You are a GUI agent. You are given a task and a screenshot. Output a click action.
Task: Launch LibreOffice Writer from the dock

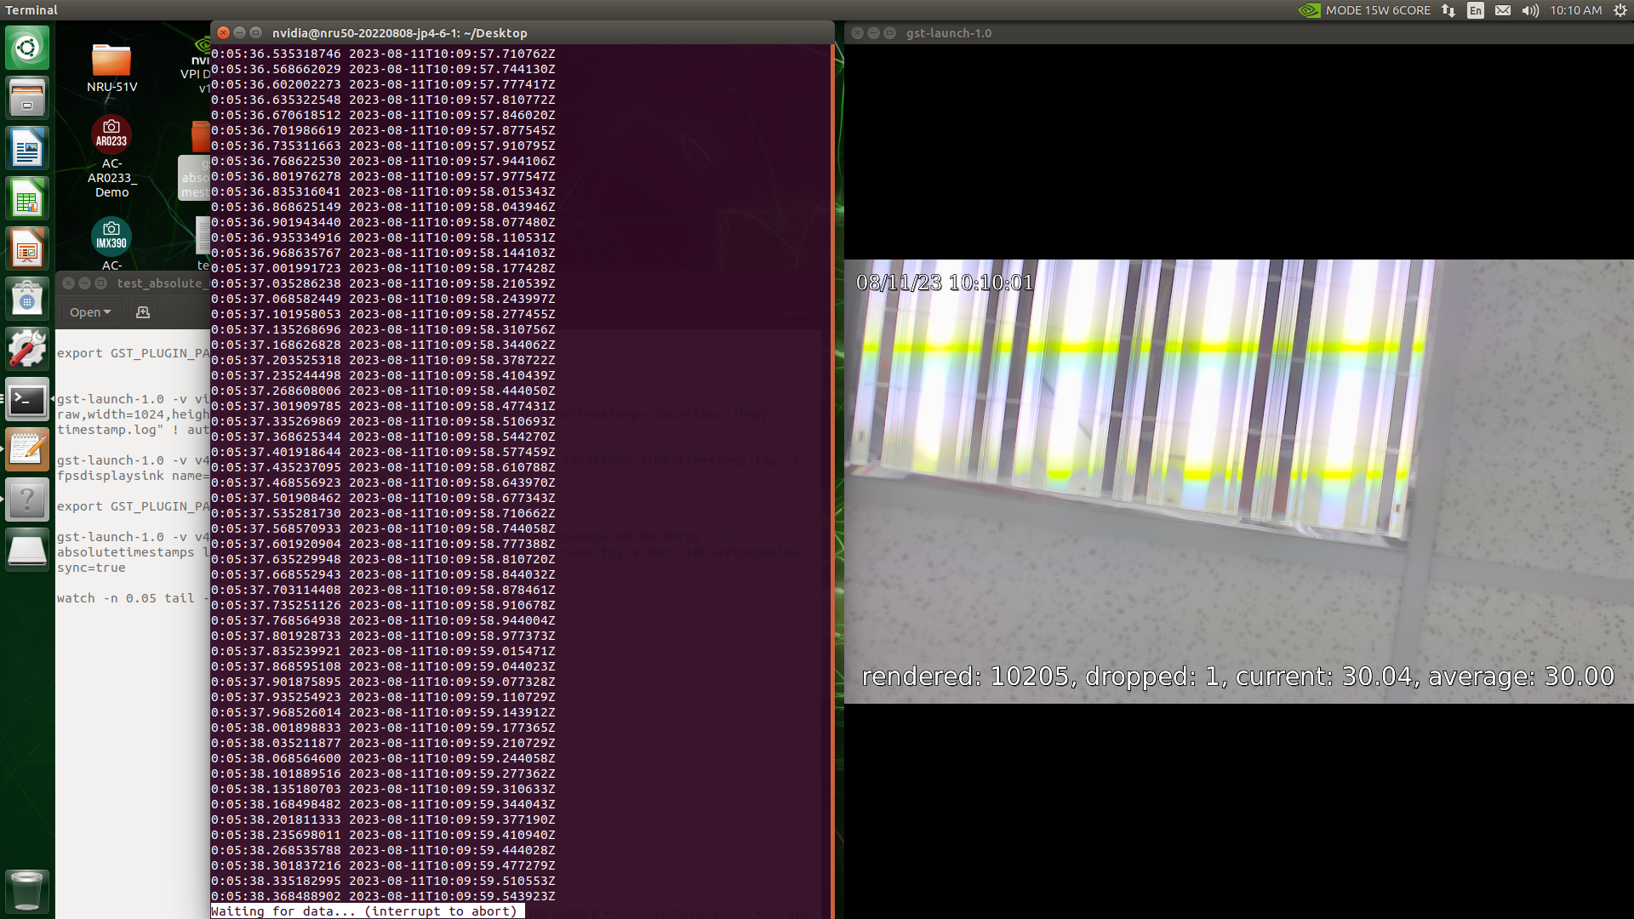27,149
